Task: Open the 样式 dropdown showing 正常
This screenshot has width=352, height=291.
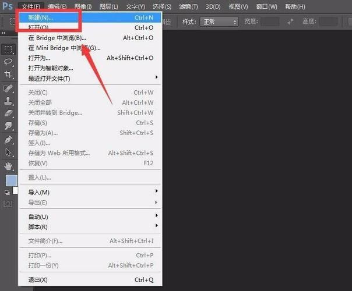Action: tap(219, 22)
